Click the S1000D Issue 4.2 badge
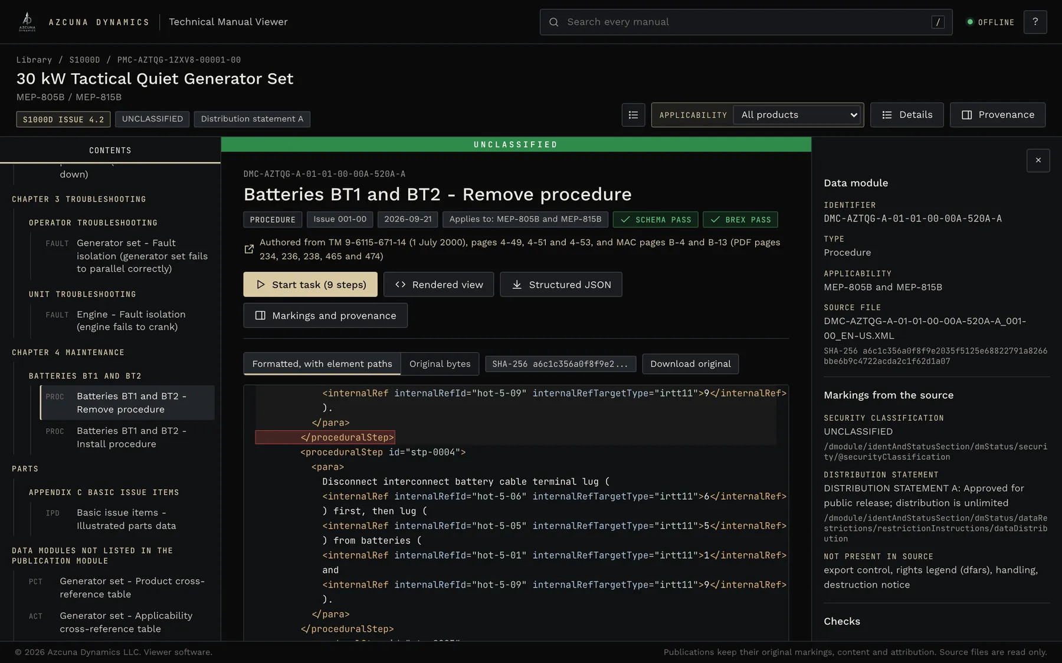Screen dimensions: 1062x663 point(63,119)
